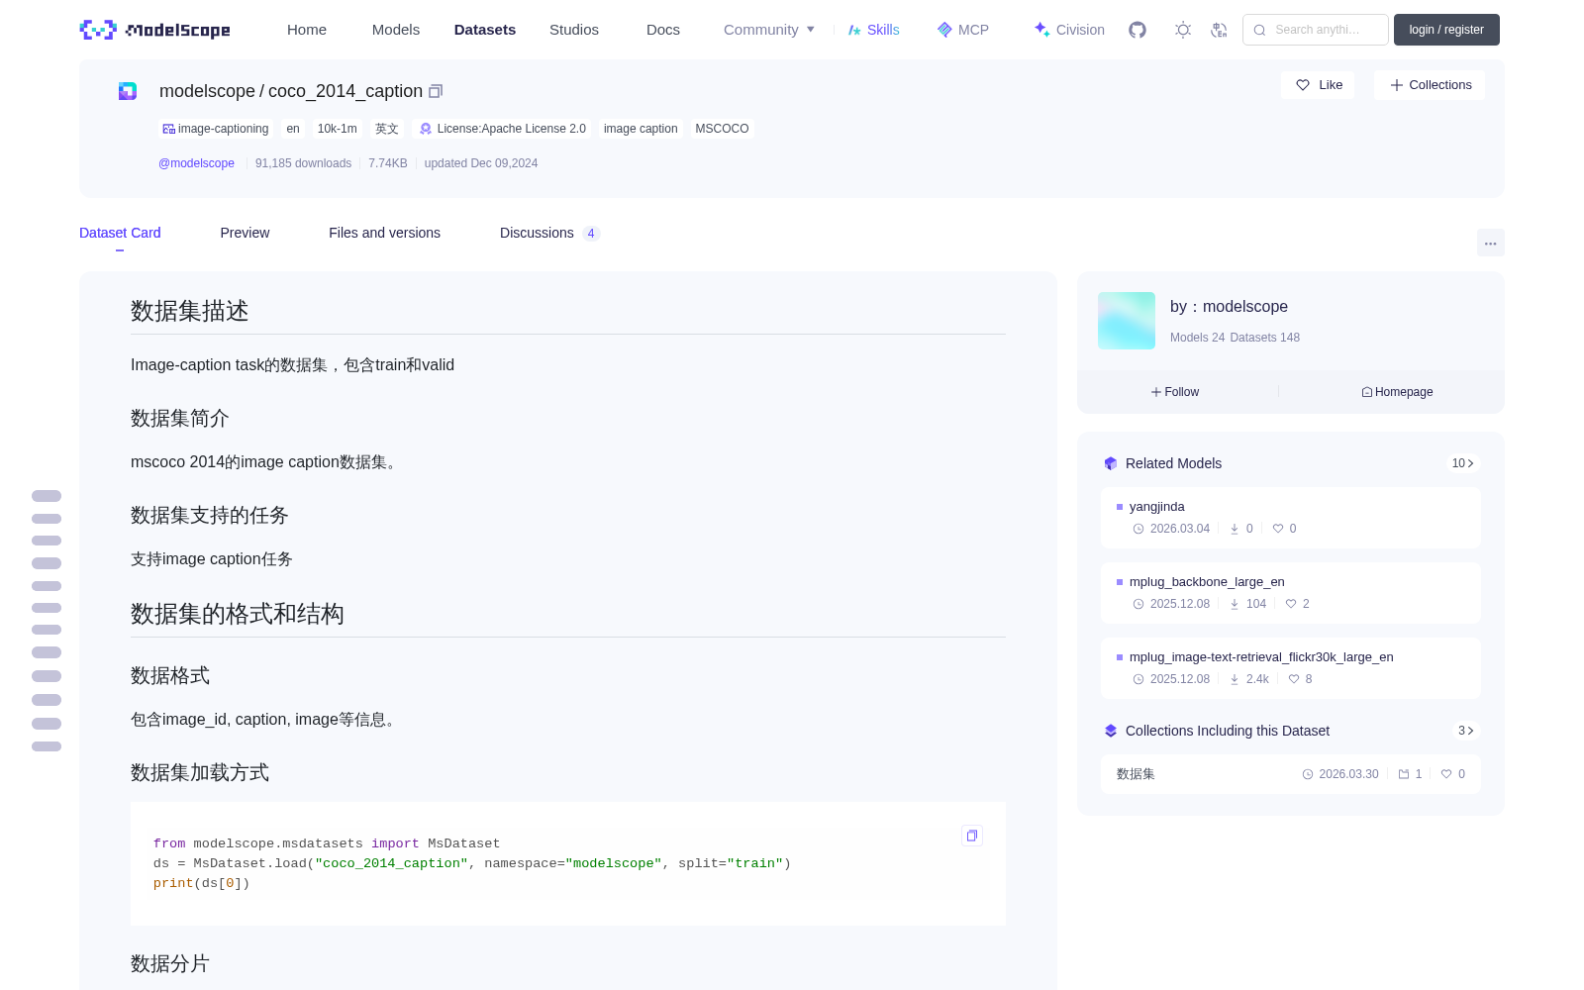The height and width of the screenshot is (990, 1584).
Task: Copy the dataset name coco_2014_caption
Action: tap(436, 91)
